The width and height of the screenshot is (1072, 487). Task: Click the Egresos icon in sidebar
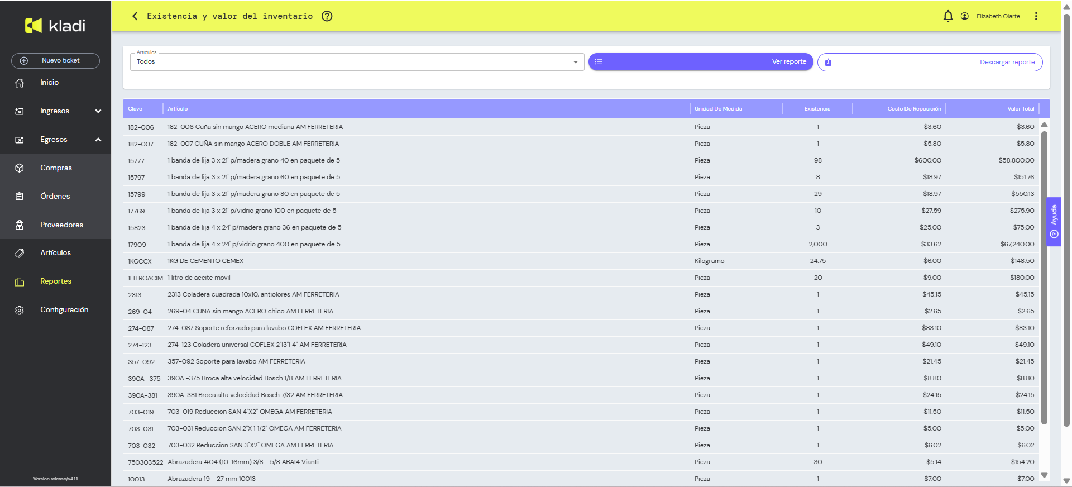(20, 140)
